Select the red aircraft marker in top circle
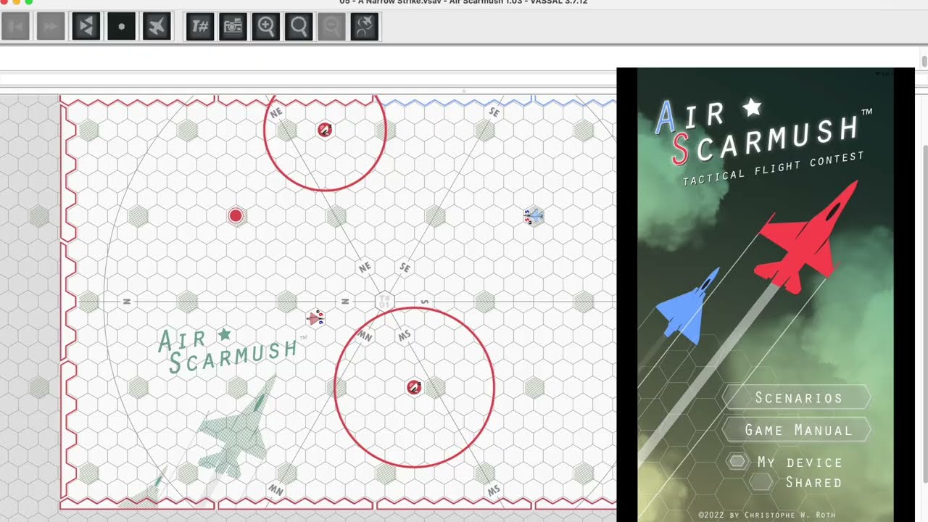 [325, 130]
